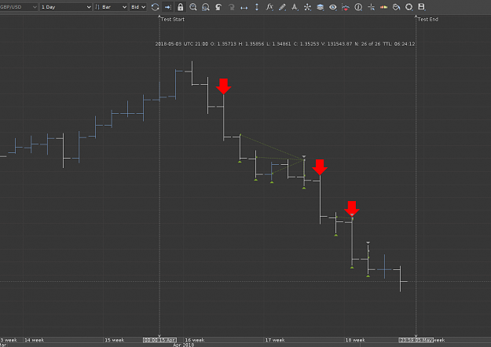Open the GBP/USD instrument dropdown
491x347 pixels.
[19, 7]
